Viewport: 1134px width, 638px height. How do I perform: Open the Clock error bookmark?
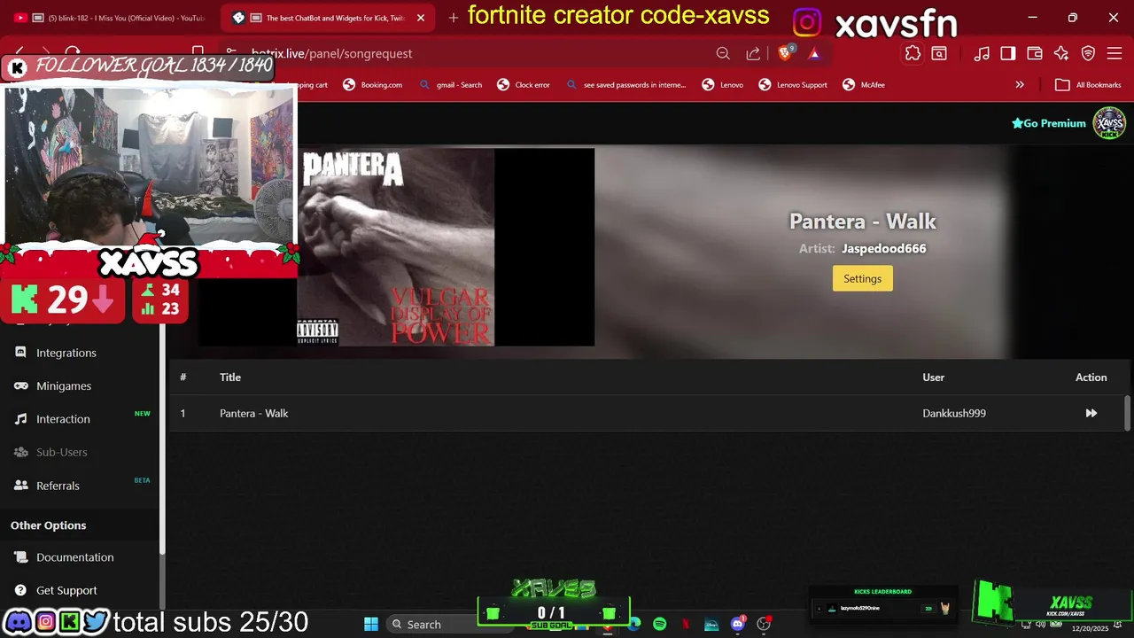tap(524, 85)
